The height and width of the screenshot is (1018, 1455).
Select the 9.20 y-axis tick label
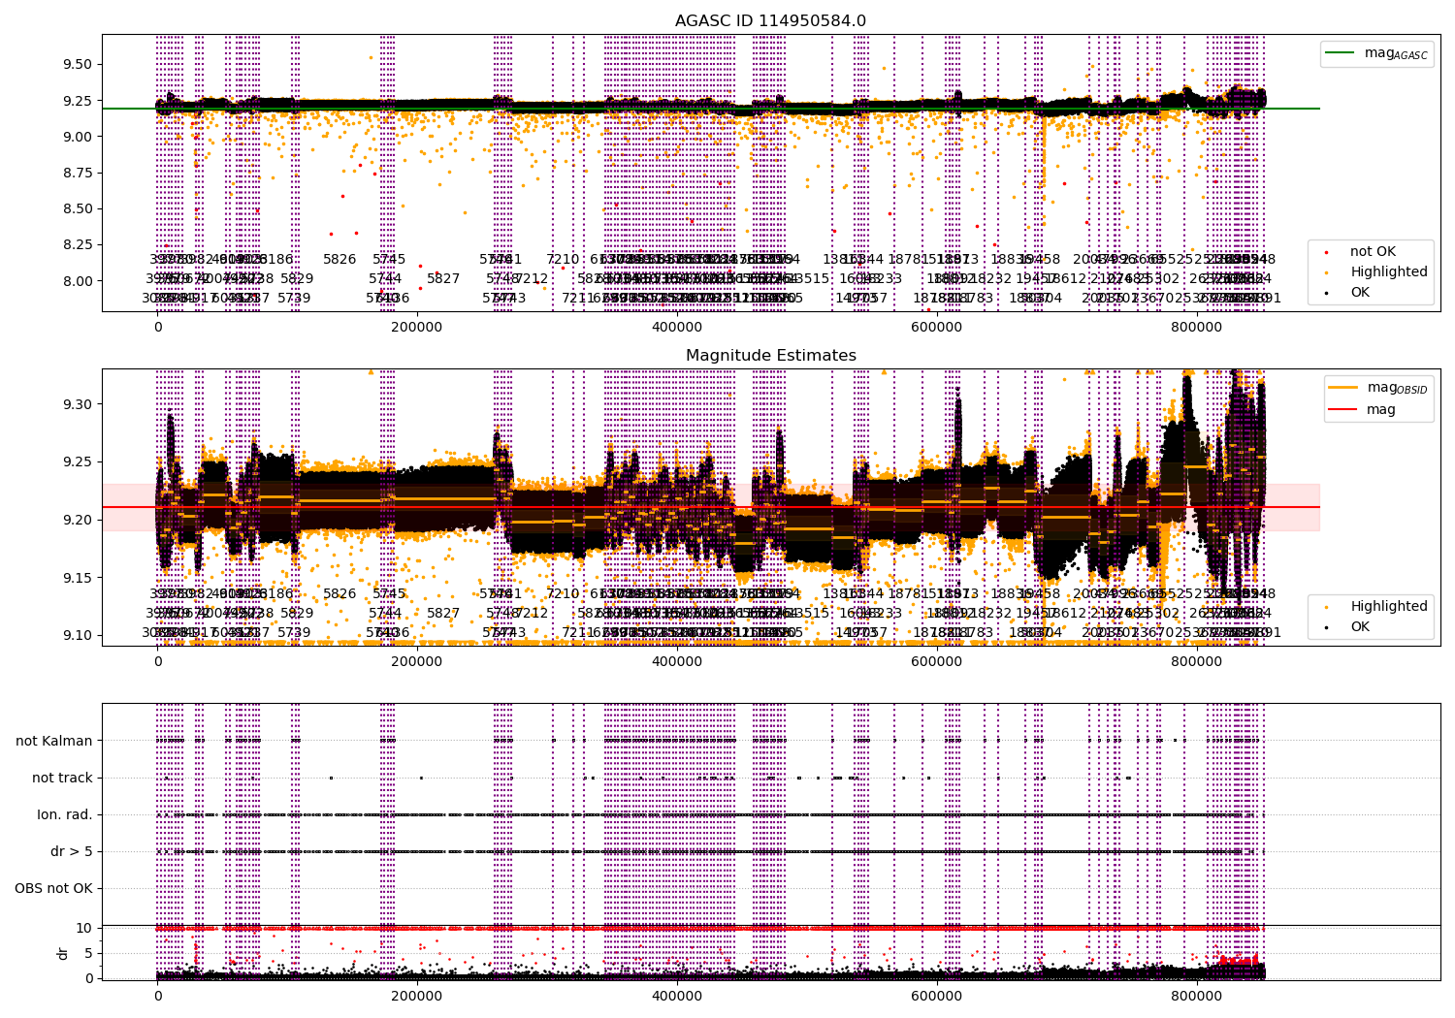coord(77,520)
